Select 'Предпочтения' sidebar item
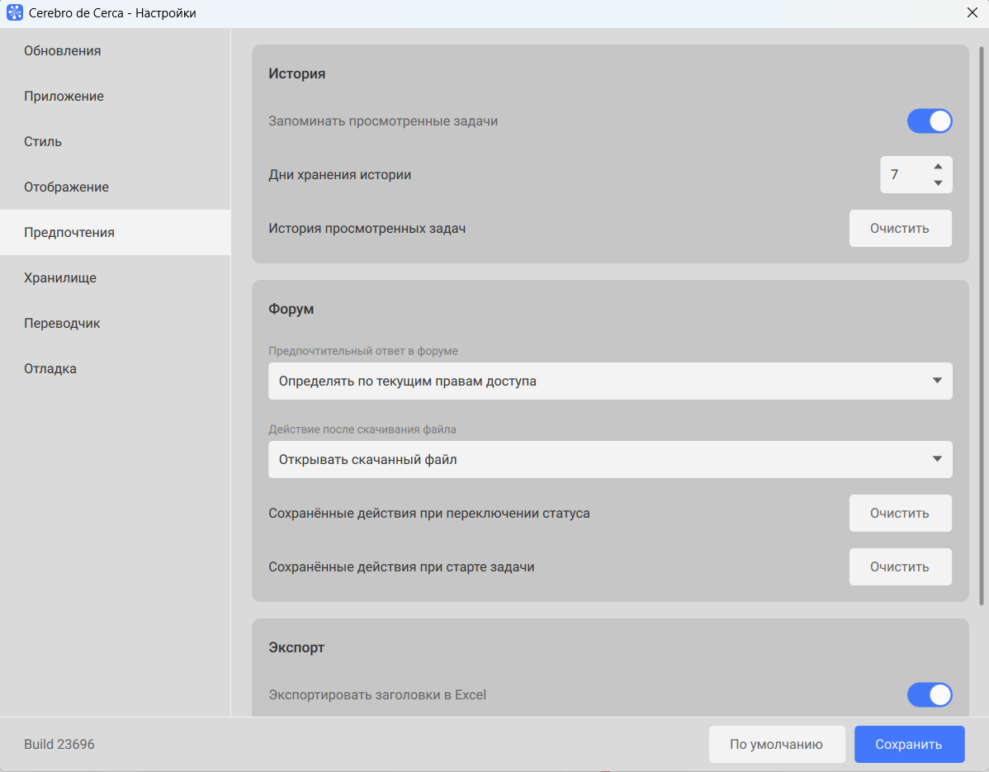This screenshot has width=989, height=772. [69, 233]
